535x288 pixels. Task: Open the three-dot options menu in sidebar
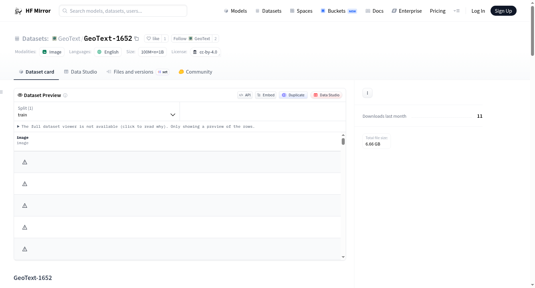367,93
